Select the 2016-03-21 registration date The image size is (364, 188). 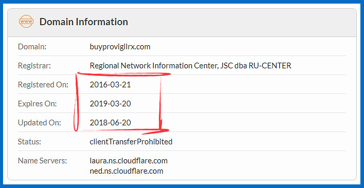pos(110,85)
